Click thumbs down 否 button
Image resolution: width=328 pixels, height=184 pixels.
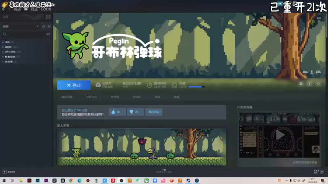pyautogui.click(x=135, y=112)
